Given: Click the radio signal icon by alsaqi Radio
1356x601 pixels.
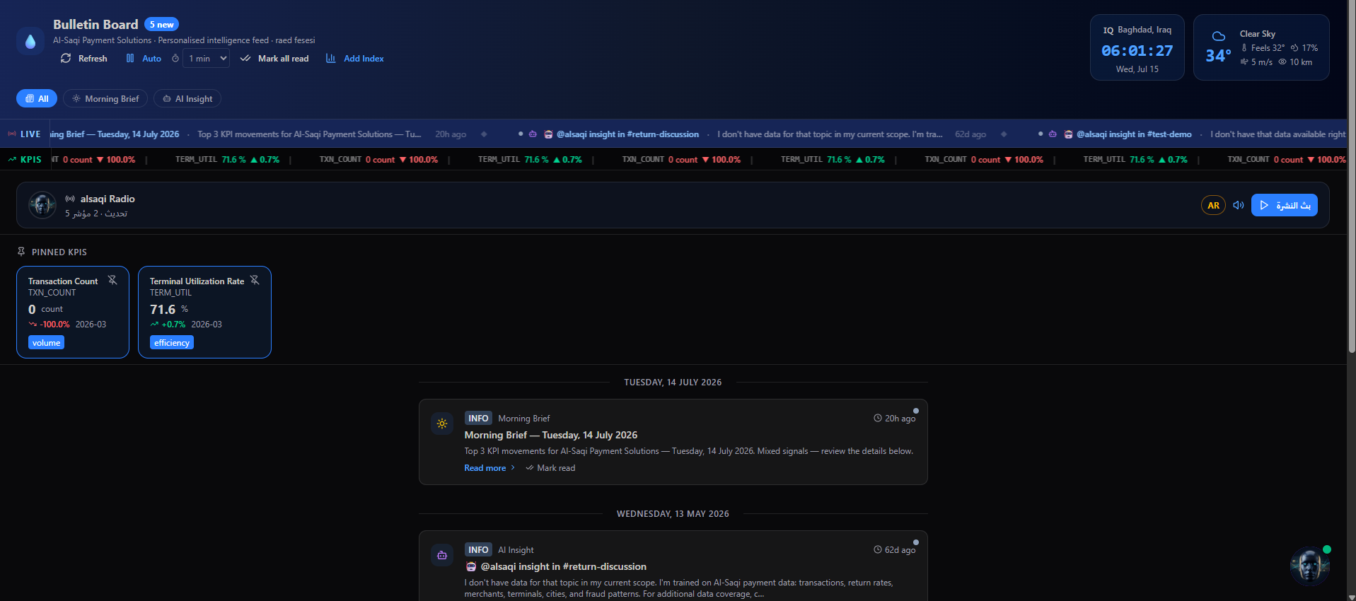Looking at the screenshot, I should pyautogui.click(x=70, y=199).
